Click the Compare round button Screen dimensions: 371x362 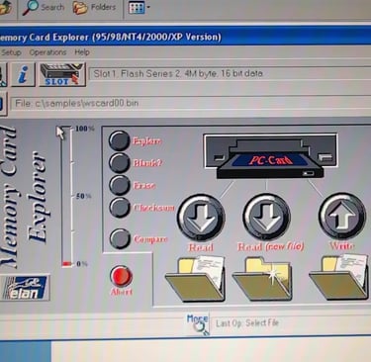click(x=120, y=238)
